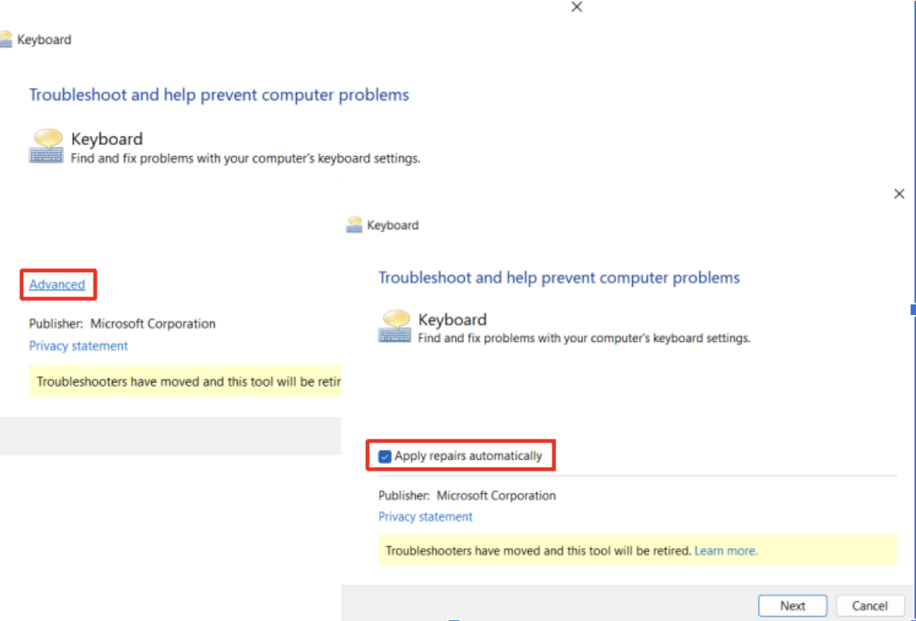Click the Publisher Microsoft Corporation text
Image resolution: width=916 pixels, height=621 pixels.
click(x=466, y=495)
